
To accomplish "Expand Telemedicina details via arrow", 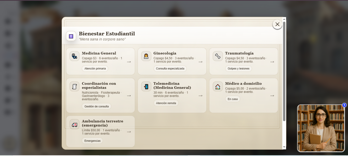I will pos(200,96).
